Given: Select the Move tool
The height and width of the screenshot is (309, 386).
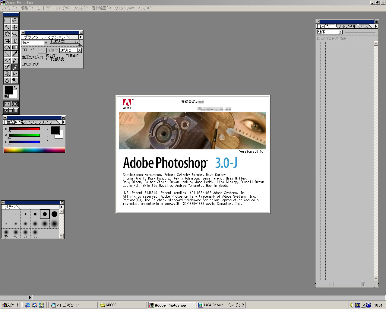Looking at the screenshot, I should coord(14,27).
